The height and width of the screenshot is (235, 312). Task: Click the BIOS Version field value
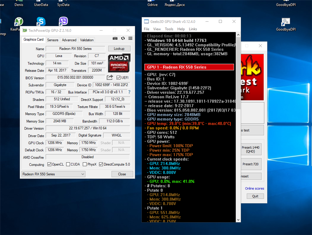[75, 77]
